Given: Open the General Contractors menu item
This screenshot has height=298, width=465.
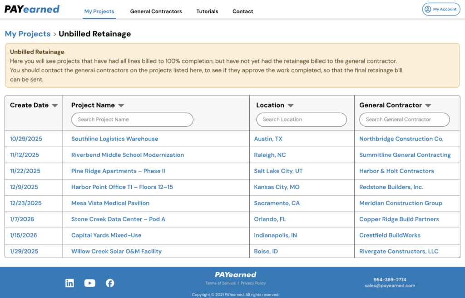Looking at the screenshot, I should tap(156, 11).
